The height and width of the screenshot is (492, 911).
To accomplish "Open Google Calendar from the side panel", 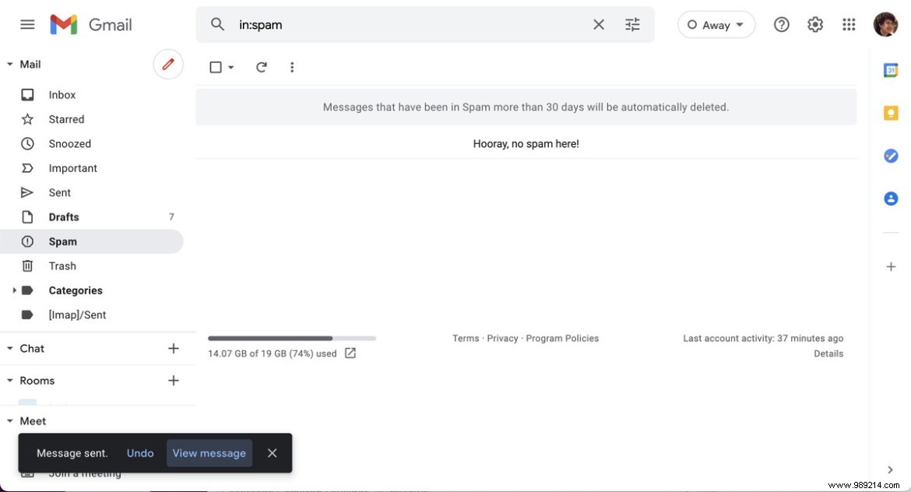I will coord(888,69).
